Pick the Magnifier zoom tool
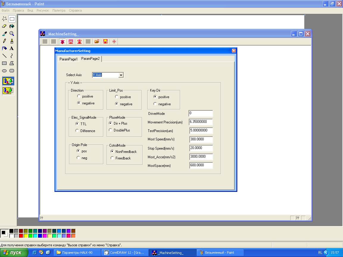 (12, 34)
